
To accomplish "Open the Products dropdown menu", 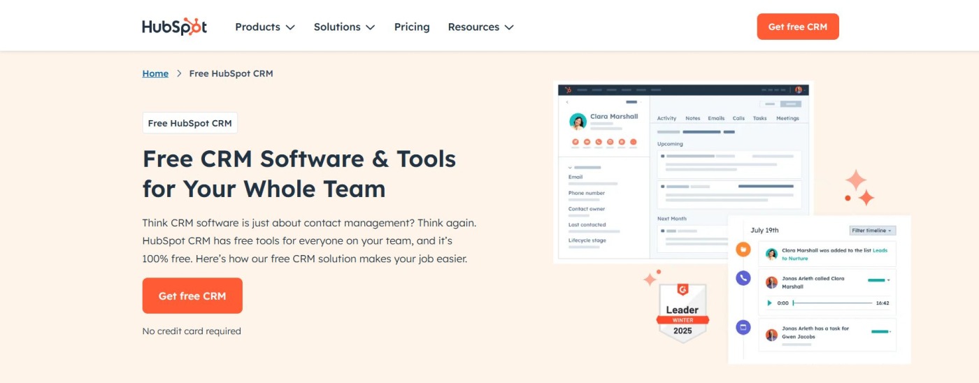I will 265,27.
